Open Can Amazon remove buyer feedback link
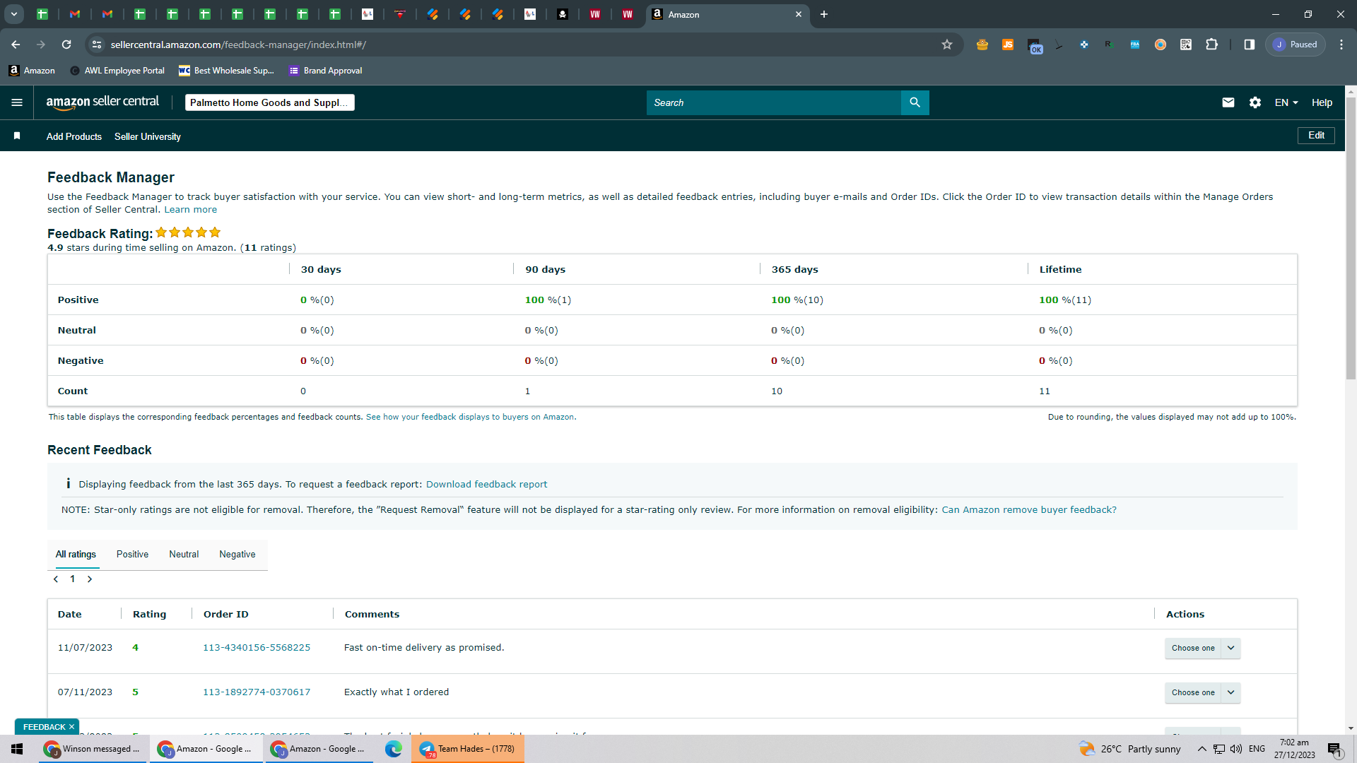The height and width of the screenshot is (763, 1357). 1029,509
